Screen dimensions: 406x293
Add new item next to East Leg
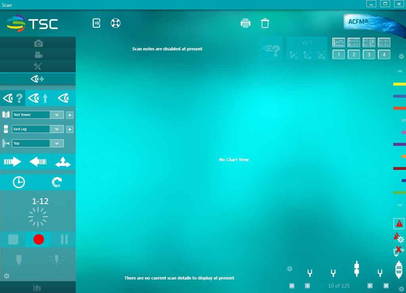click(x=70, y=129)
